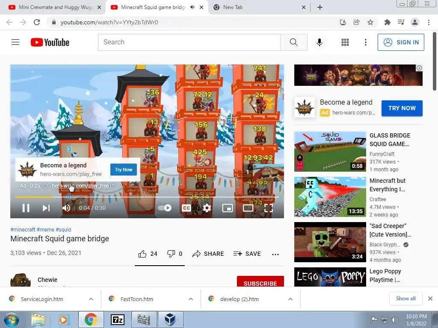Open the Windows Start menu
The height and width of the screenshot is (328, 438).
[11, 319]
